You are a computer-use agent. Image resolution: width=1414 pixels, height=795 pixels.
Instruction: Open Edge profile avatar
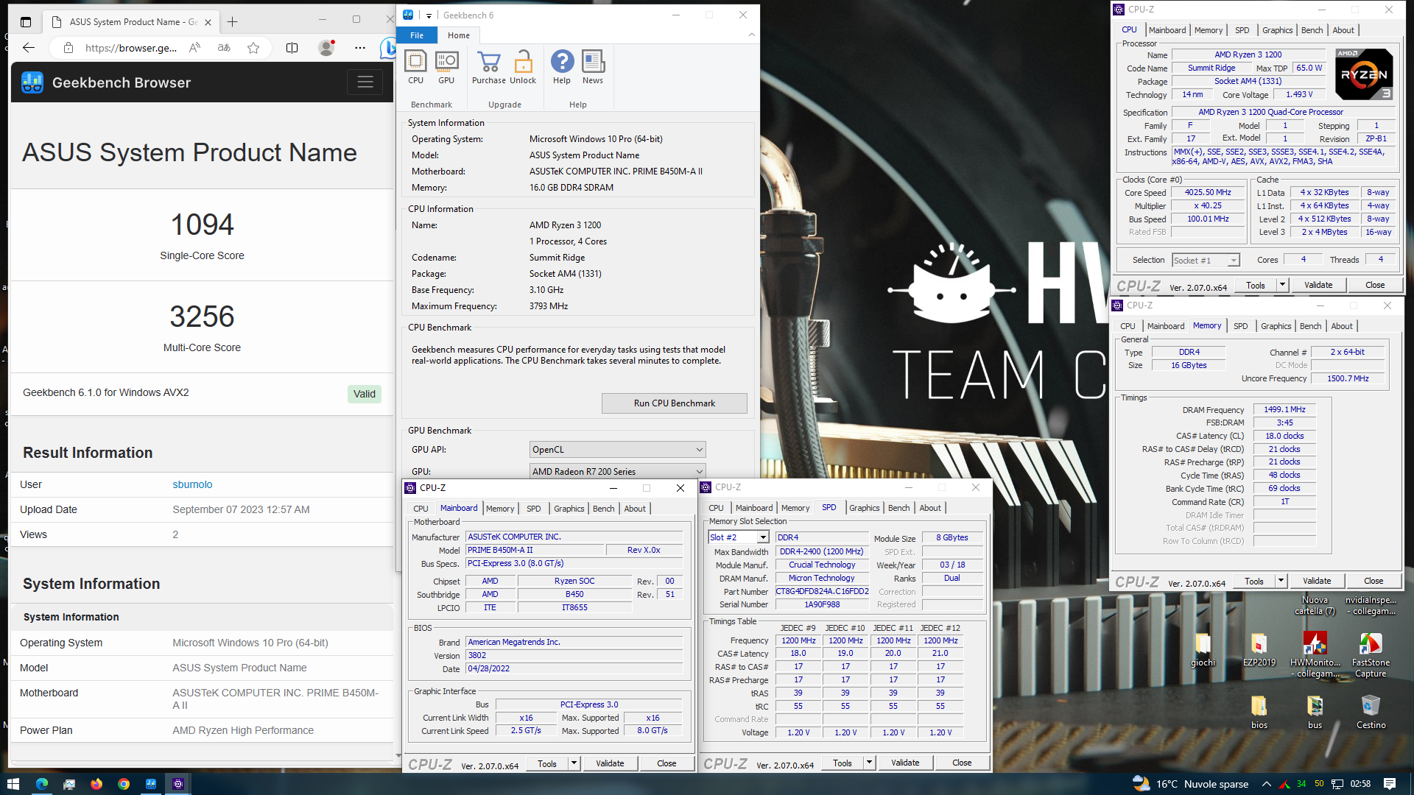326,48
